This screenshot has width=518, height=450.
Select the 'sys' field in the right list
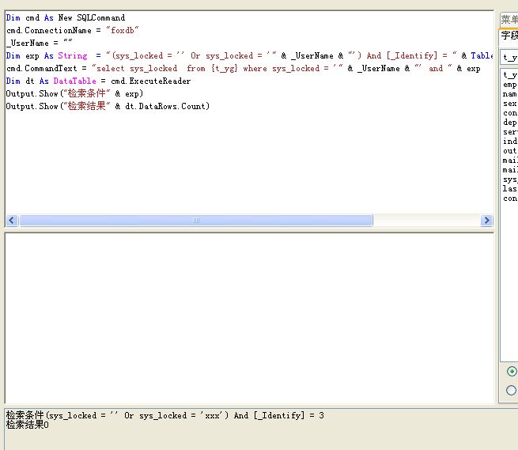[510, 180]
